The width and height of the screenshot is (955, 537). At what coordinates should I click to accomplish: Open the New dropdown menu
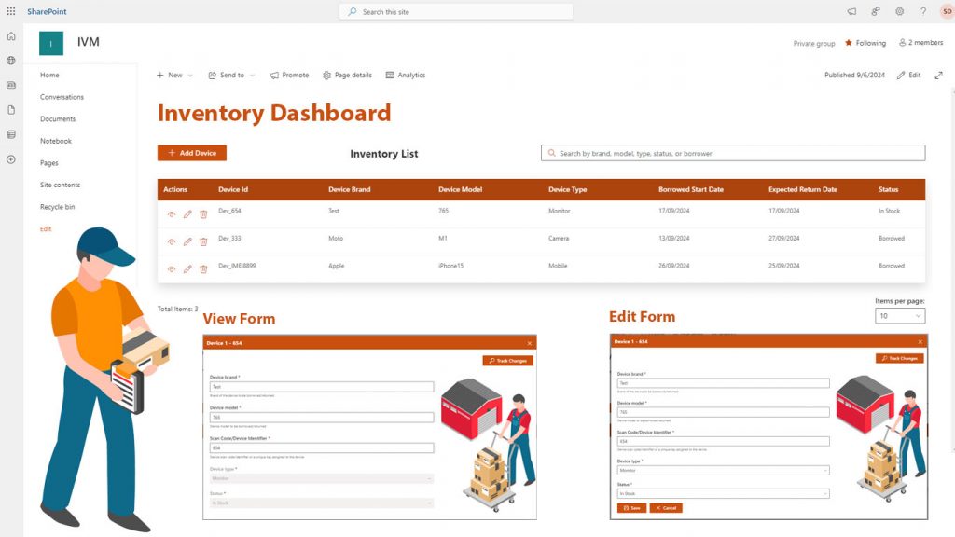[174, 76]
